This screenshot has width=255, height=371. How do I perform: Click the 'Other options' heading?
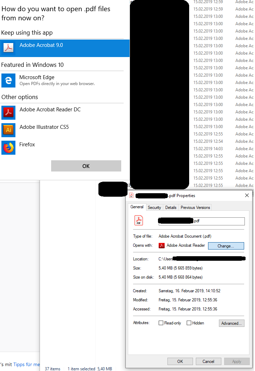click(20, 97)
